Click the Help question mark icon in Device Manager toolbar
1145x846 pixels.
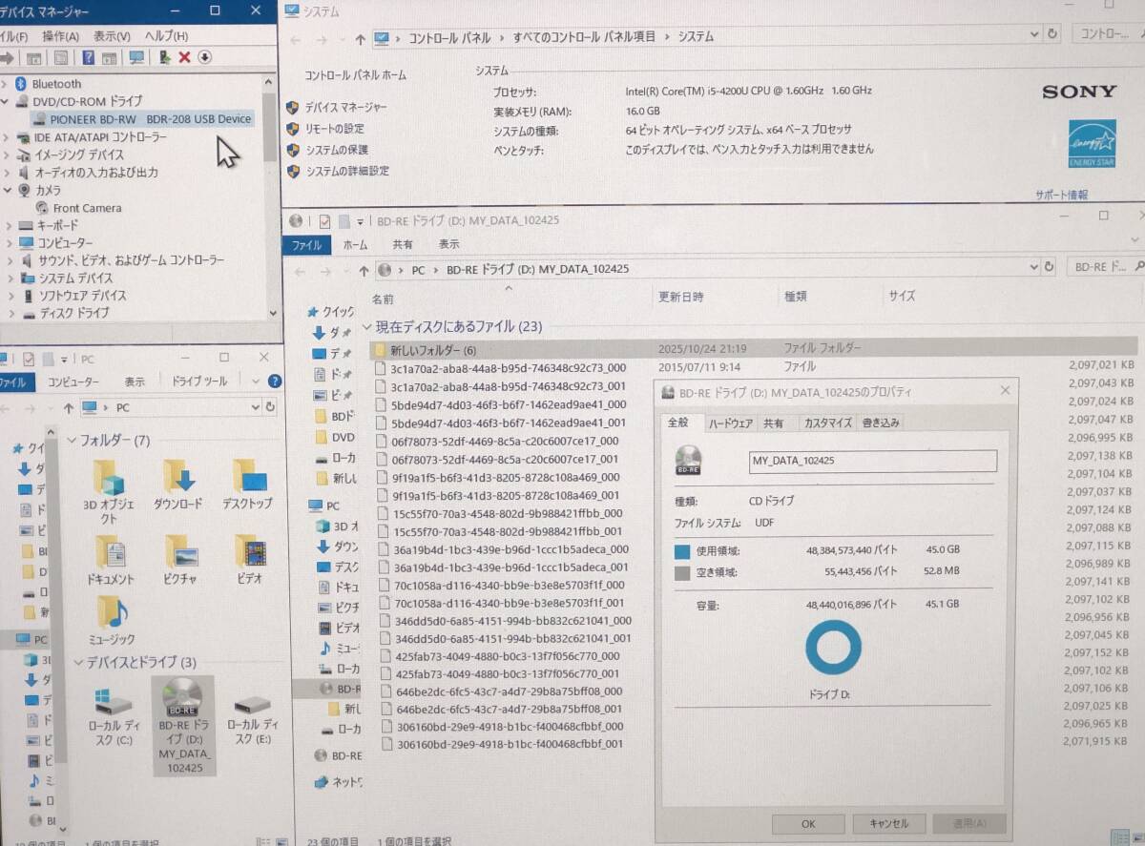coord(88,57)
